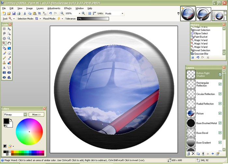The height and width of the screenshot is (164, 228).
Task: Open the Effects menu
Action: pos(68,8)
